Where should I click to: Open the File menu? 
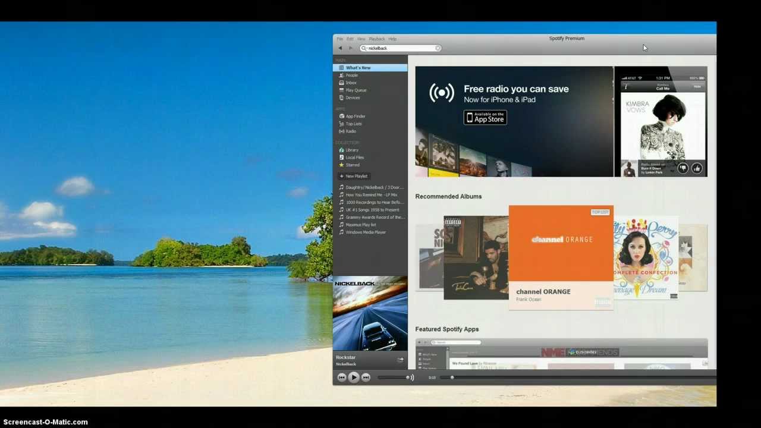pos(339,39)
